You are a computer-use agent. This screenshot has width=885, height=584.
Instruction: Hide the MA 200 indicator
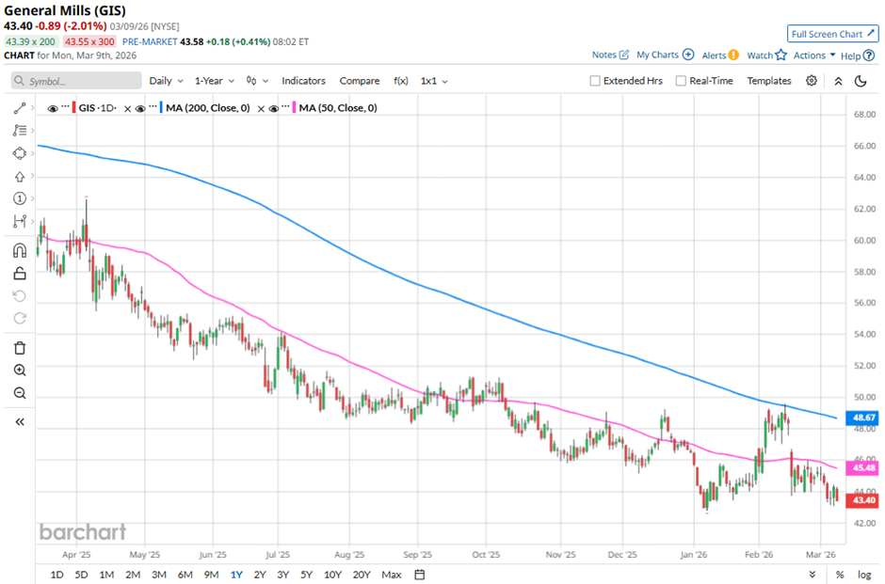tap(140, 108)
